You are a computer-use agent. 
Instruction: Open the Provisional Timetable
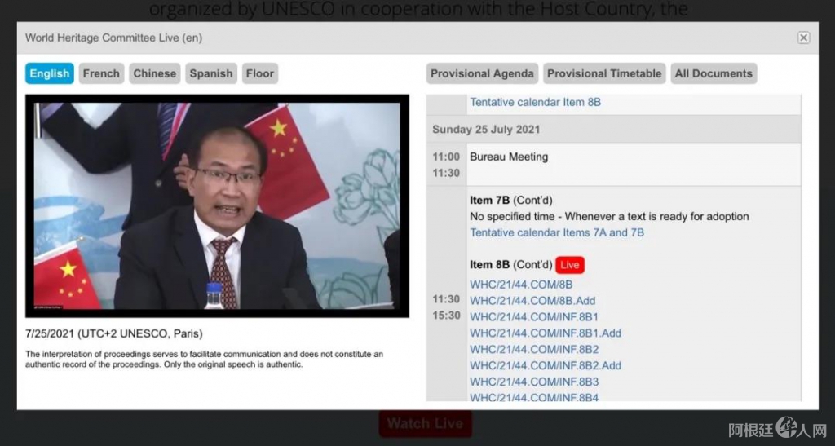click(x=604, y=73)
